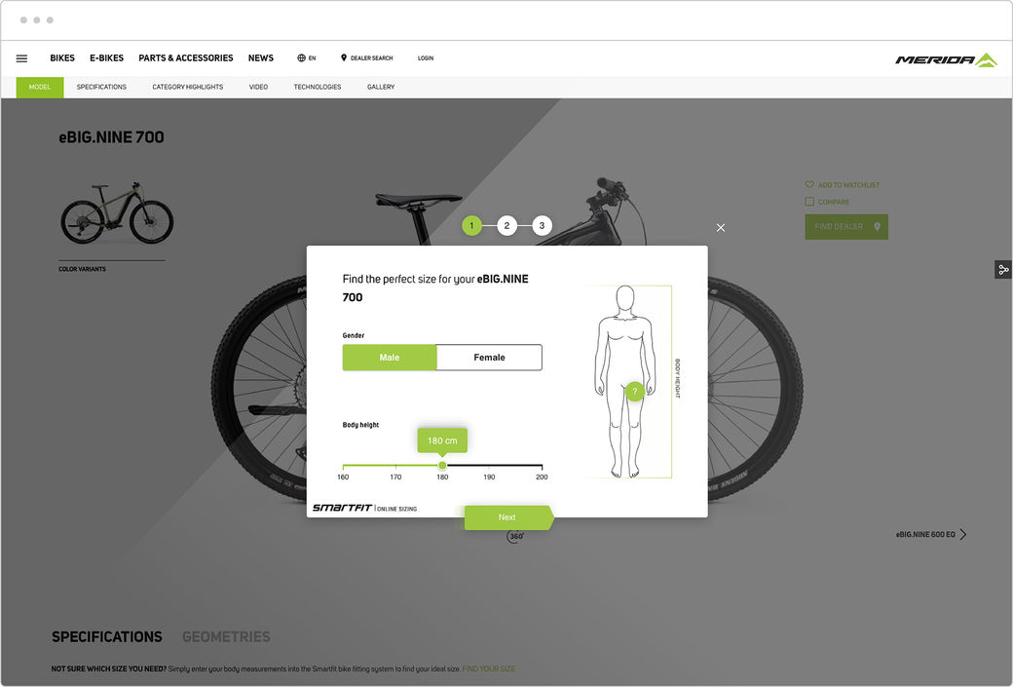The height and width of the screenshot is (687, 1013).
Task: Click the dealer search location pin
Action: [x=344, y=57]
